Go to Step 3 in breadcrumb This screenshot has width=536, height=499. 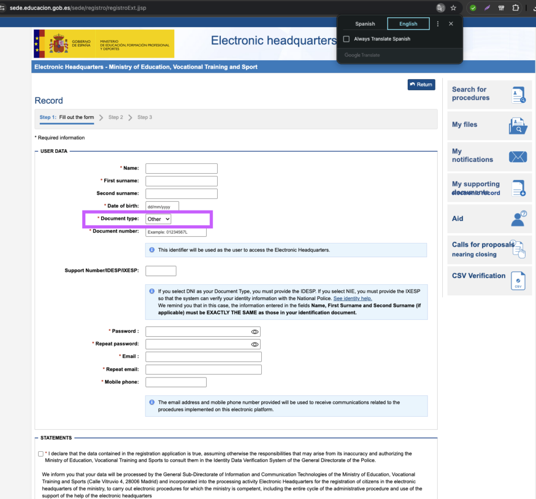[144, 117]
